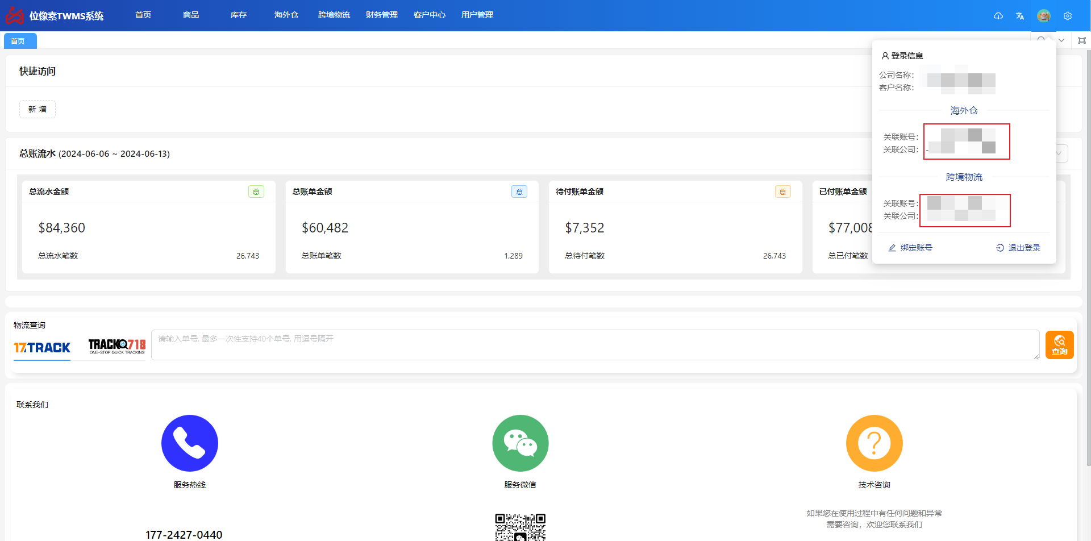Open the 库存 menu
The image size is (1091, 541).
239,15
